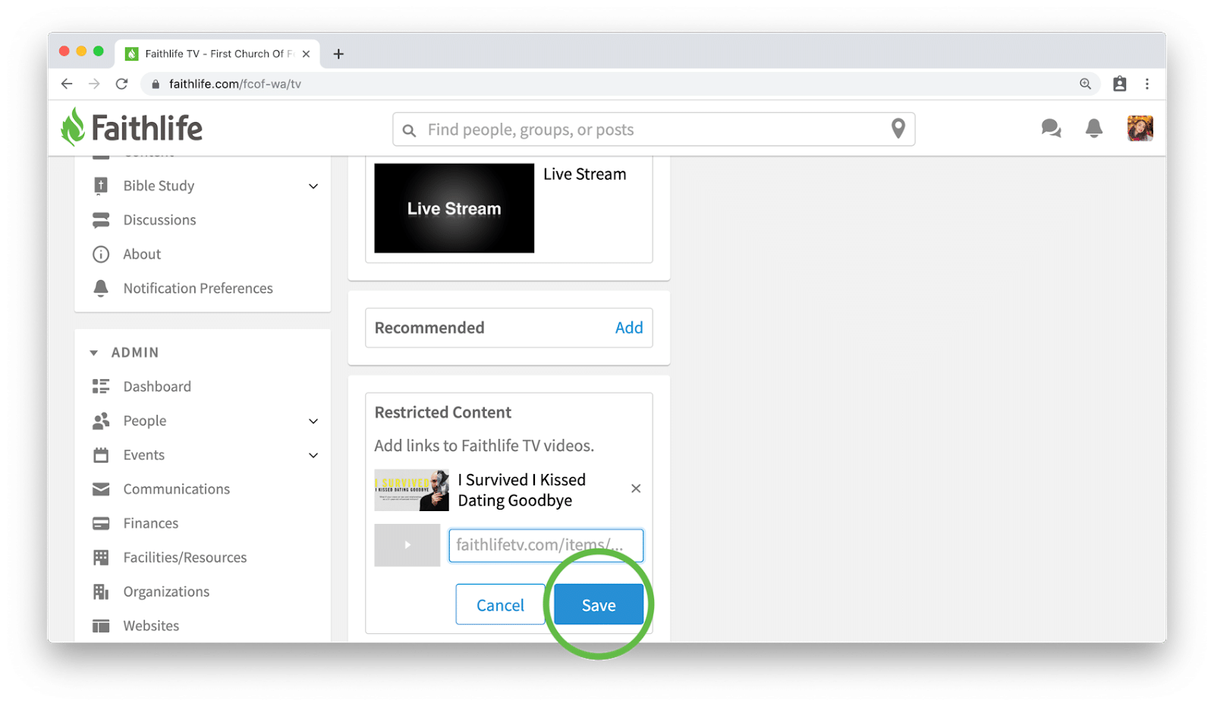Click the People icon in Admin
The height and width of the screenshot is (706, 1214).
(x=100, y=421)
